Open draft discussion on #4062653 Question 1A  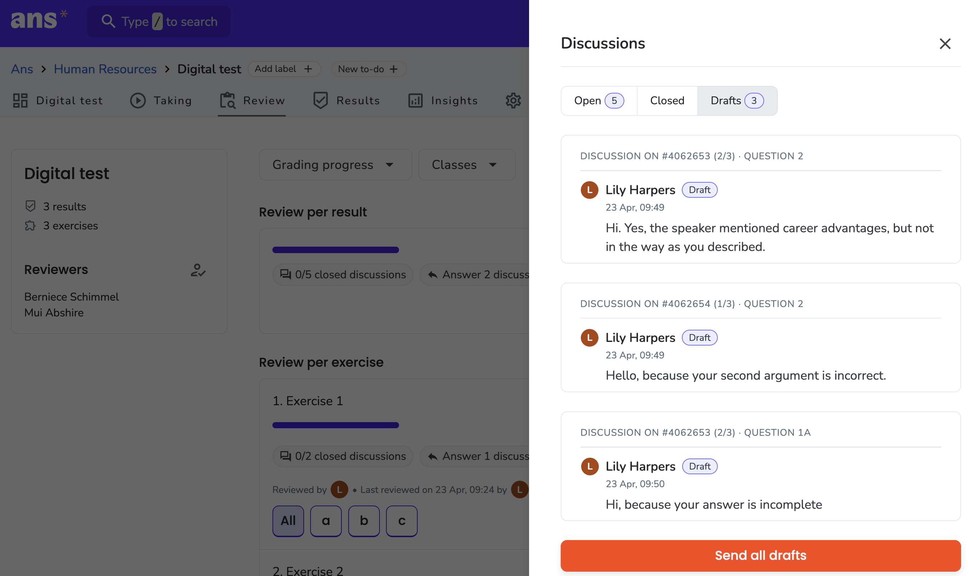click(x=760, y=466)
